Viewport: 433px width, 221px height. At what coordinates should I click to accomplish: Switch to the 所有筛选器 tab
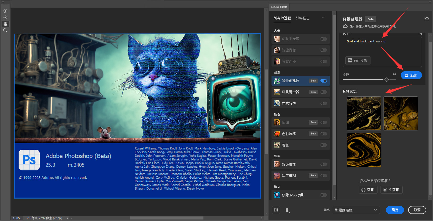click(x=282, y=18)
